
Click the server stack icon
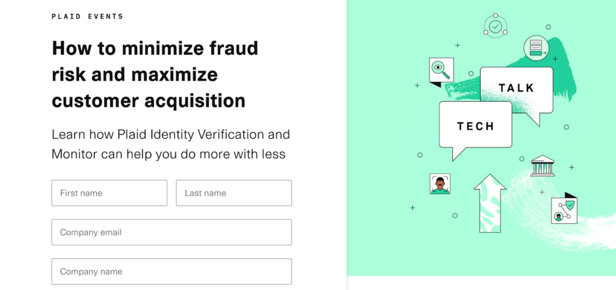(x=535, y=48)
